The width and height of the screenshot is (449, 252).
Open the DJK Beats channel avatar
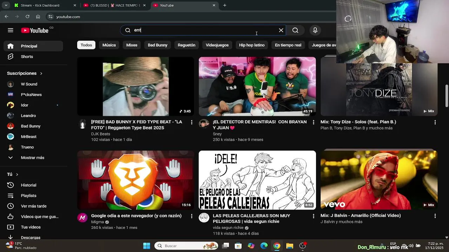(82, 124)
